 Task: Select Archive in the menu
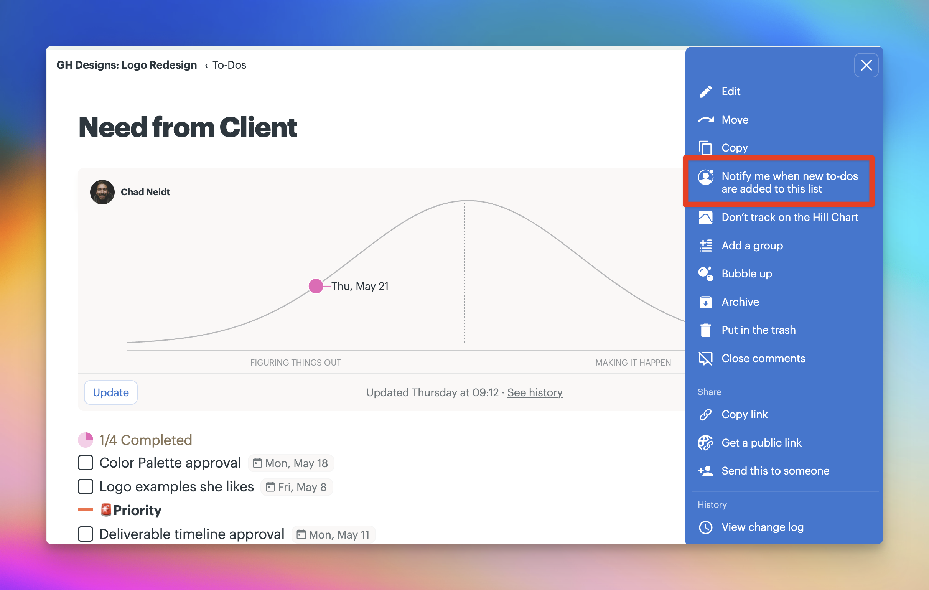(x=740, y=302)
